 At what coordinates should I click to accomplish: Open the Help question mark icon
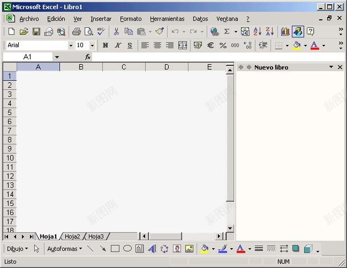point(310,32)
